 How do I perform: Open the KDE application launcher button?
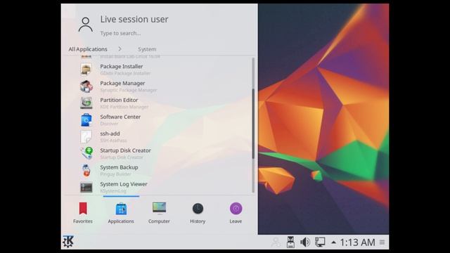(x=68, y=242)
